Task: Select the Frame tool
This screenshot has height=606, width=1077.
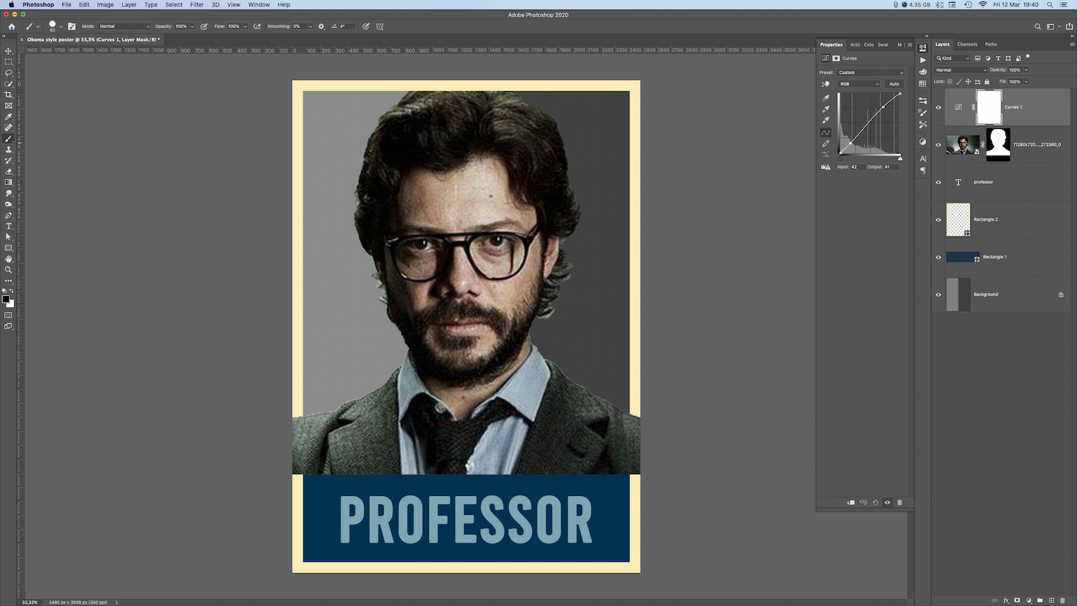Action: click(8, 106)
